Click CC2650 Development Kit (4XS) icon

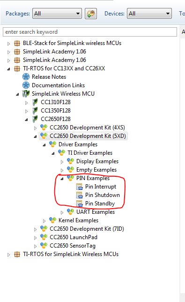point(44,127)
